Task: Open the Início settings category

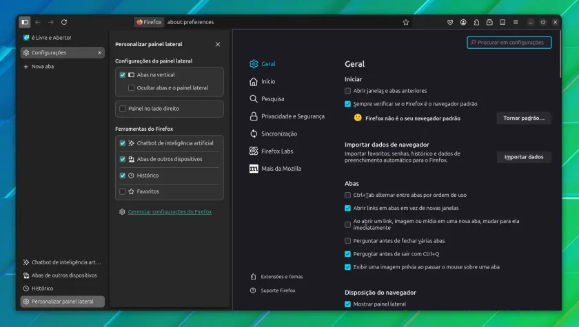Action: coord(263,81)
